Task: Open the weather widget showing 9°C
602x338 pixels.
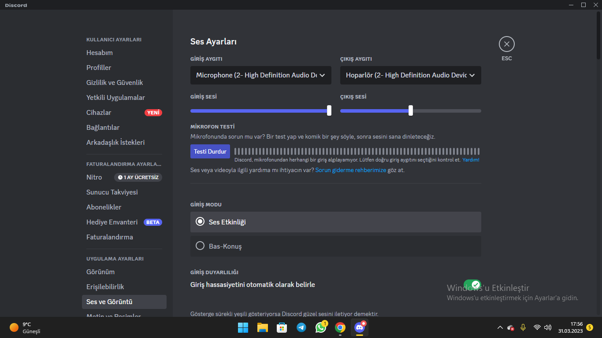Action: [25, 327]
